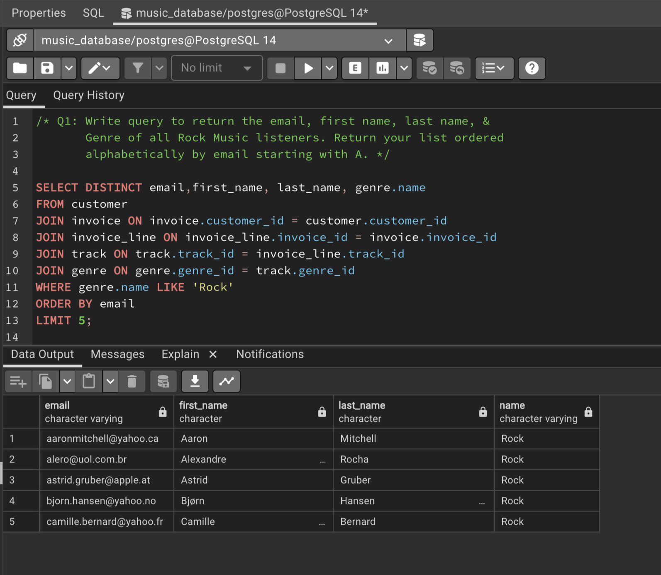Screen dimensions: 661x575
Task: Download results using the save data icon
Action: coord(195,381)
